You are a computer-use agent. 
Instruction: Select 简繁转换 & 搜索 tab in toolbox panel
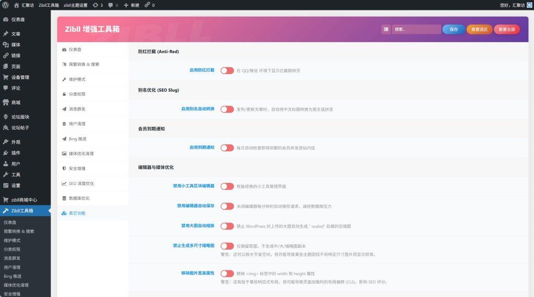click(93, 64)
